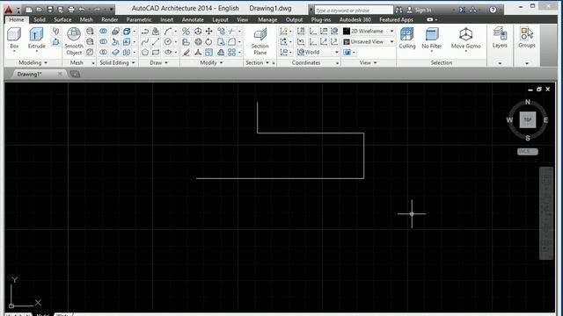Click the Erase tool in Modify
The image size is (563, 316).
coord(186,53)
